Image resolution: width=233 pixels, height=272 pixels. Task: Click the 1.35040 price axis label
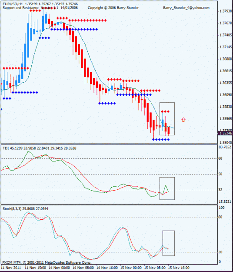[x=226, y=143]
